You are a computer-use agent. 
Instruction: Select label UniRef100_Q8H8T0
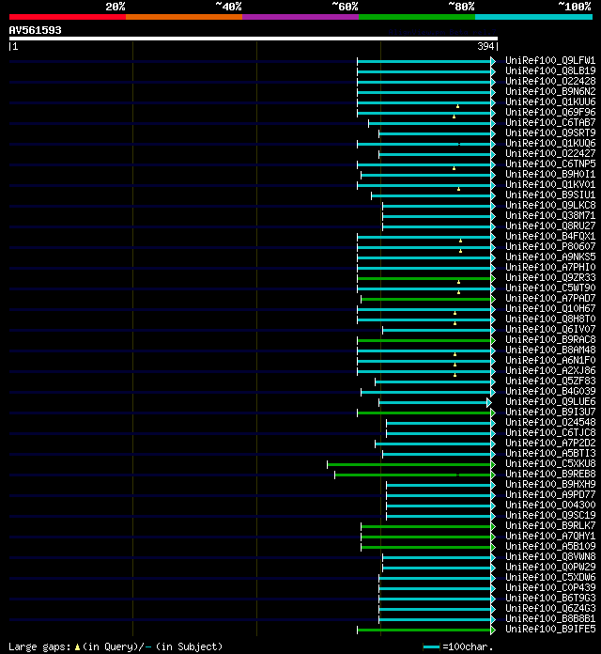coord(550,319)
